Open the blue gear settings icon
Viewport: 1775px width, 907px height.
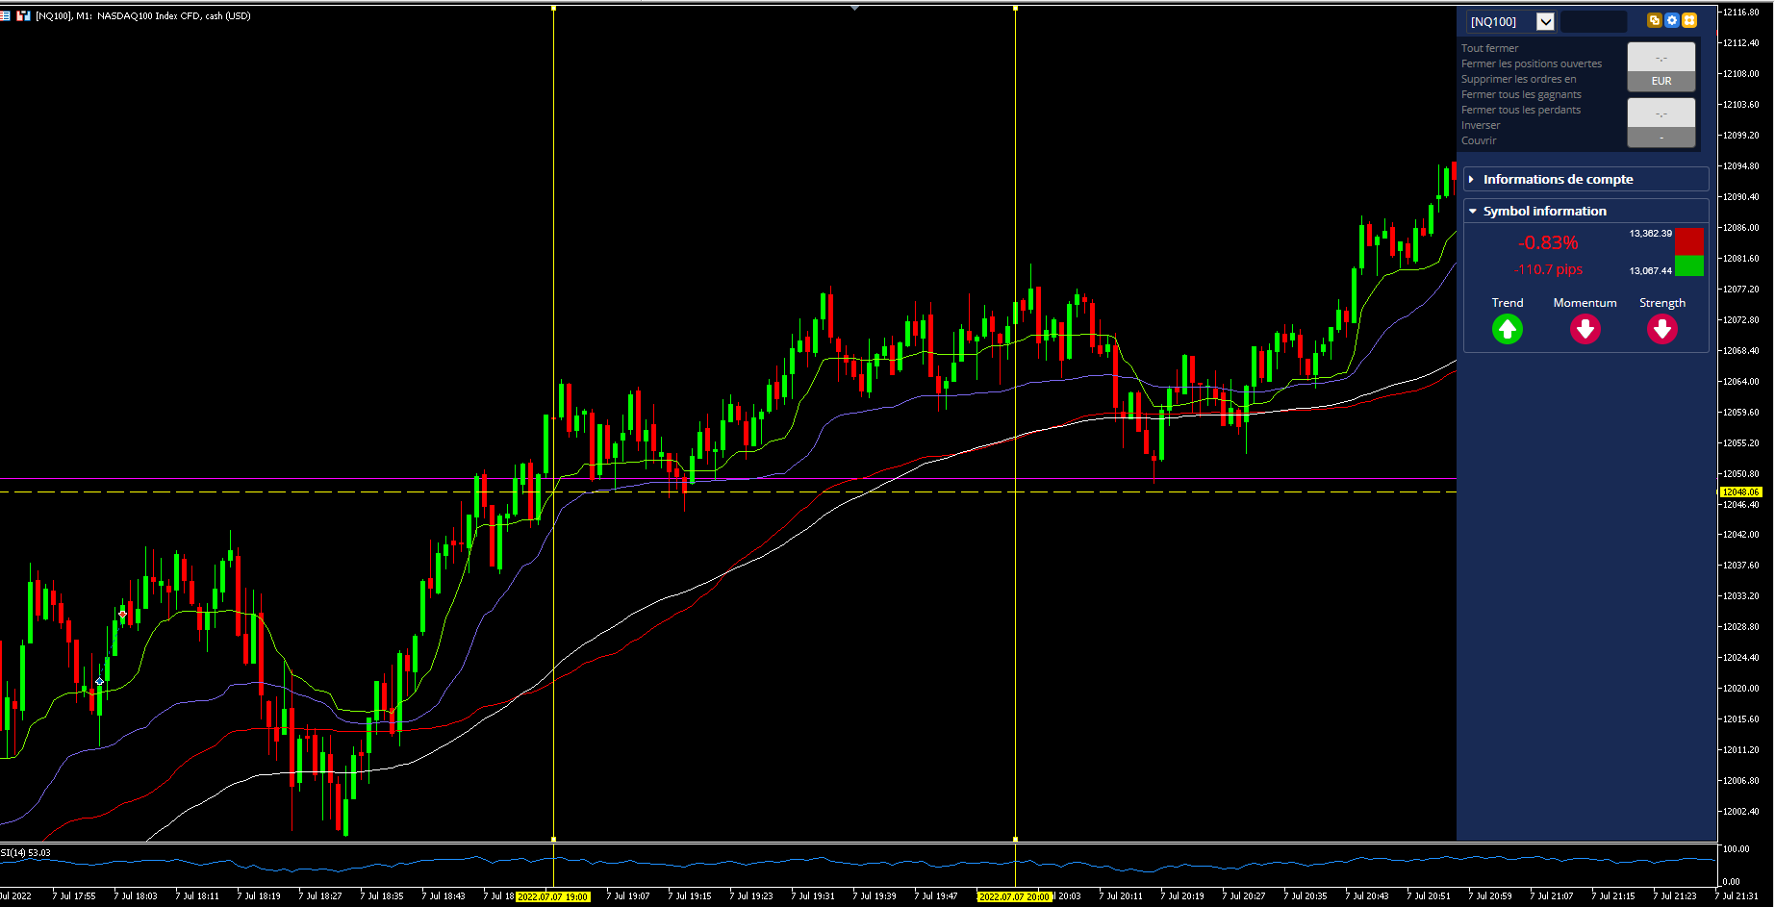(x=1672, y=20)
